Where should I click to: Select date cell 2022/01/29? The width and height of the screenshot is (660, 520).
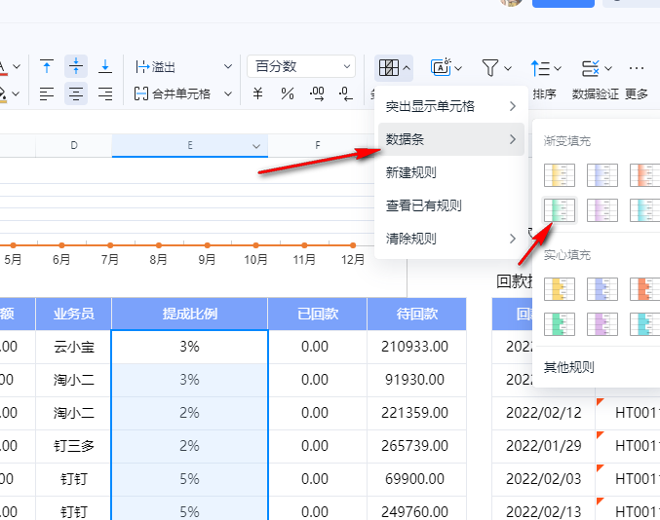point(543,446)
